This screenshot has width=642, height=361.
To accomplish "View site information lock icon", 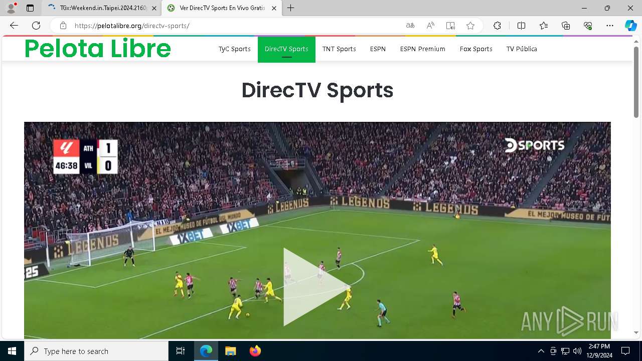I will click(x=63, y=26).
